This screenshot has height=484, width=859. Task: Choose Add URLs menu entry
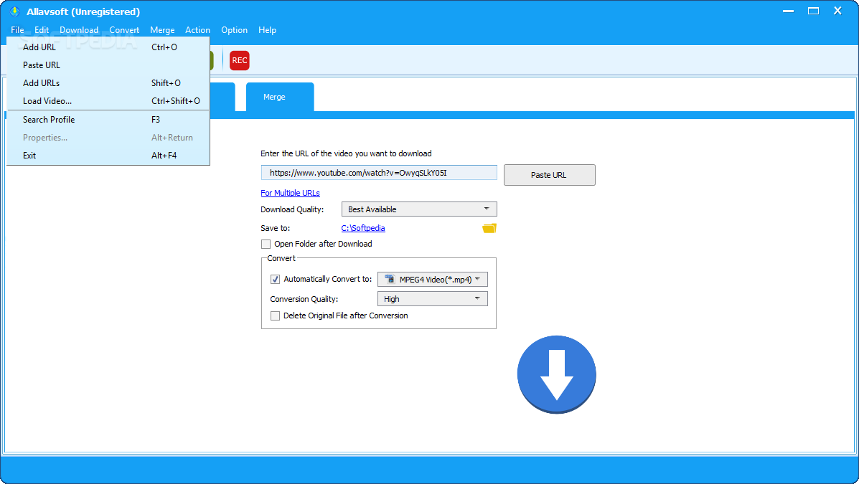pos(108,83)
